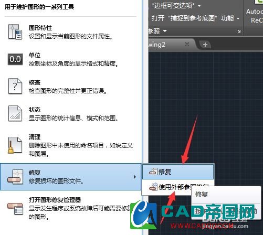Image resolution: width=263 pixels, height=235 pixels.
Task: Select the 清理 menu entry text
Action: [x=35, y=137]
